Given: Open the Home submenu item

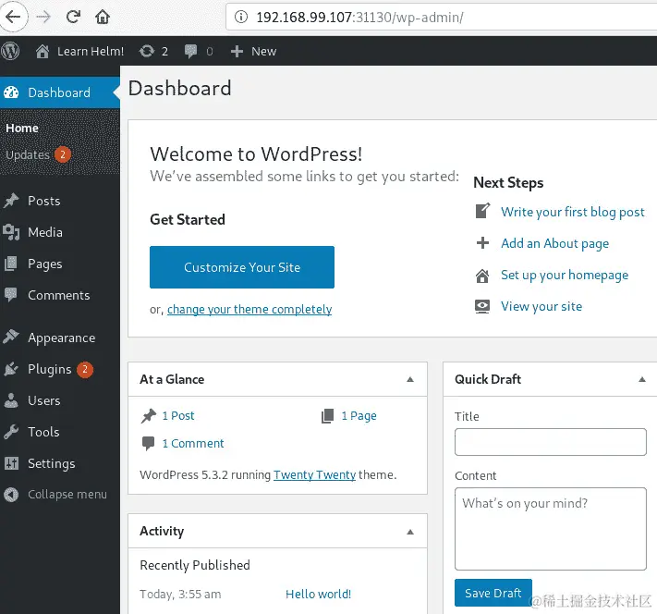Looking at the screenshot, I should 22,128.
